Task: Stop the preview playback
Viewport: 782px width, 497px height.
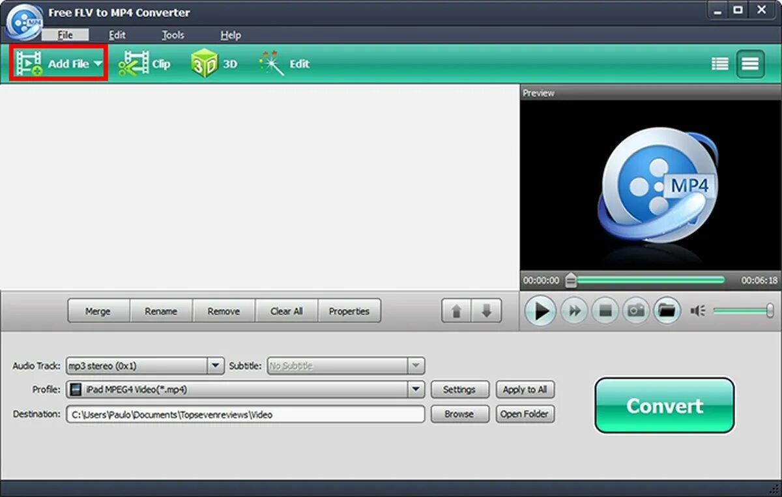Action: [x=605, y=311]
